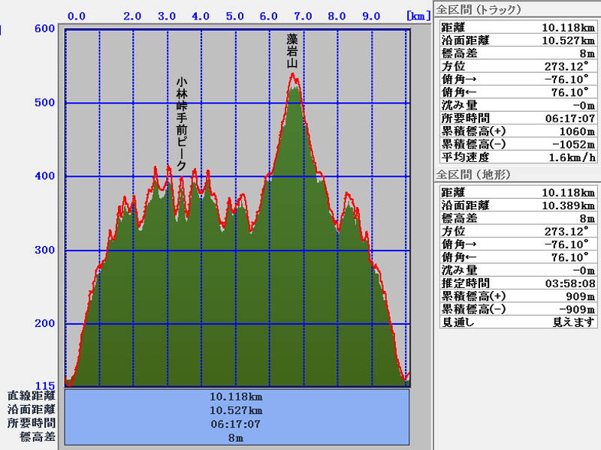Click the 小林峠手前ピーク label on the chart
Screen dimensions: 601x450
tap(181, 124)
